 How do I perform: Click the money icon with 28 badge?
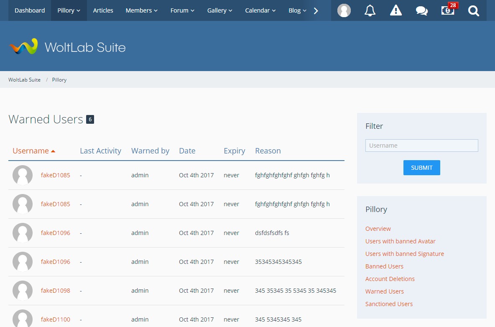[x=447, y=10]
